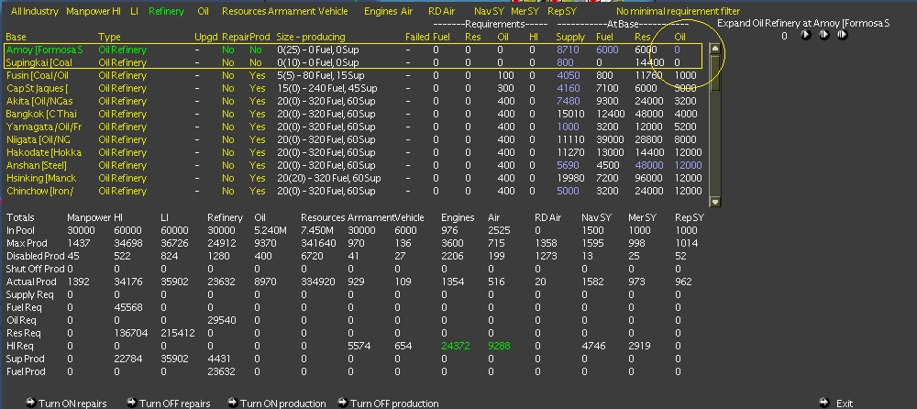Click the Totals label
Screen dimensions: 917x409
click(20, 217)
